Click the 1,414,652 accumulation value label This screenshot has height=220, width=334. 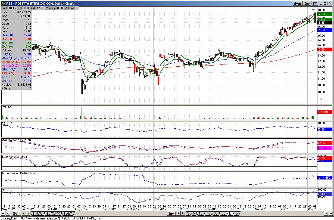(x=325, y=178)
